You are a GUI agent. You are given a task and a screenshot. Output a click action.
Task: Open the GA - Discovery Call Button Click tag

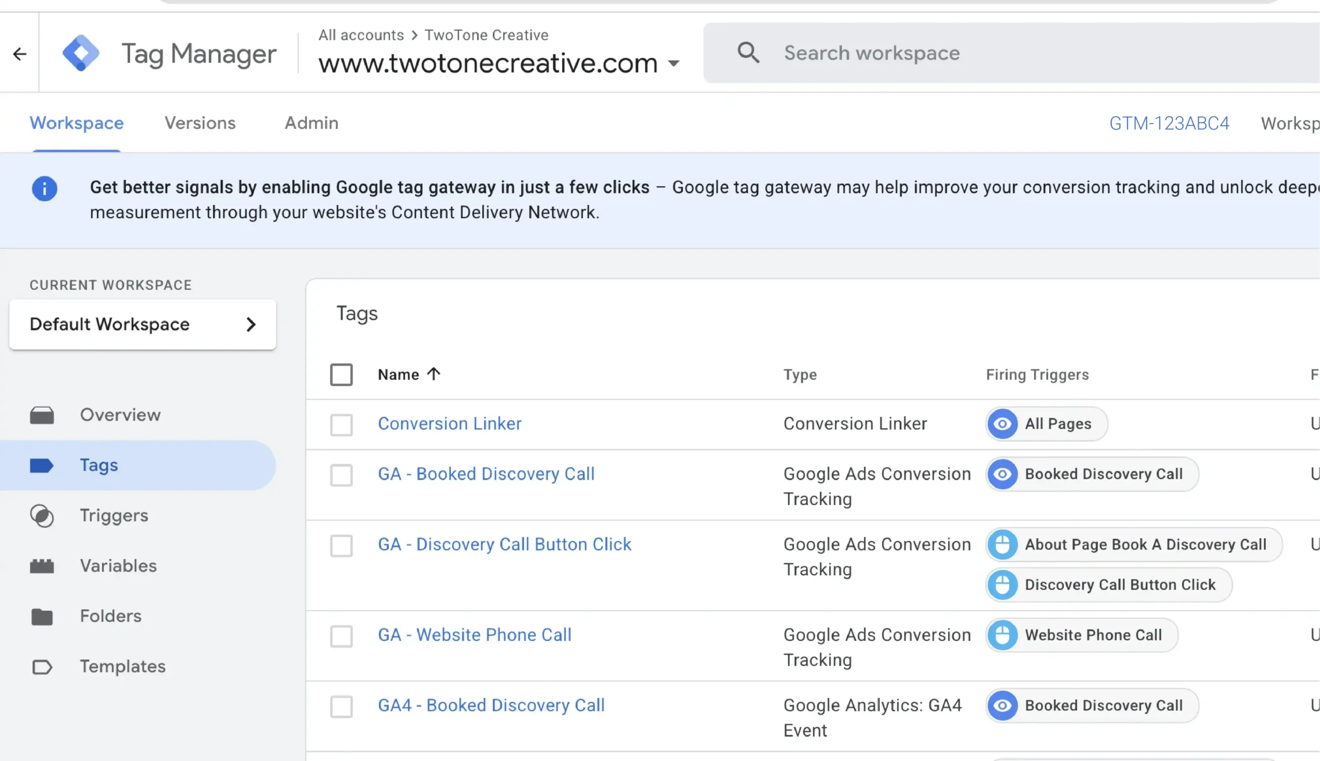[505, 545]
